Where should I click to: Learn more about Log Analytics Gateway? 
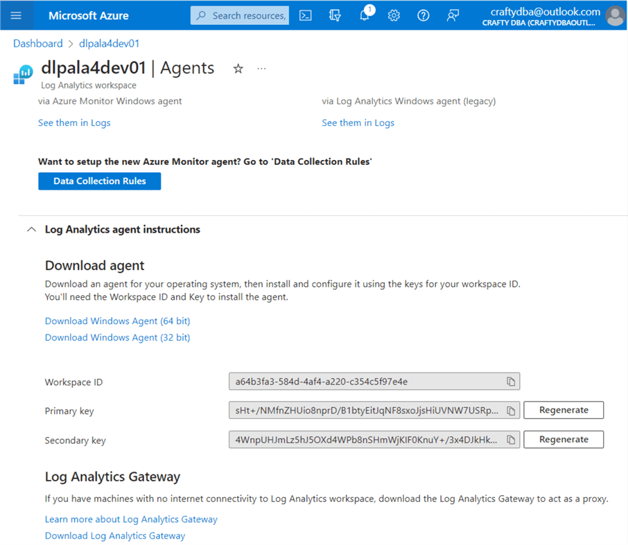pos(131,519)
